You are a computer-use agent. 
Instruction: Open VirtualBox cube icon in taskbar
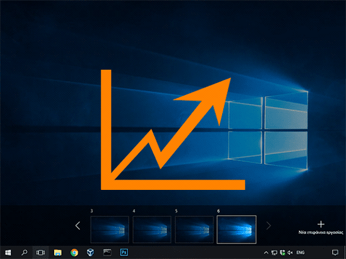click(90, 252)
